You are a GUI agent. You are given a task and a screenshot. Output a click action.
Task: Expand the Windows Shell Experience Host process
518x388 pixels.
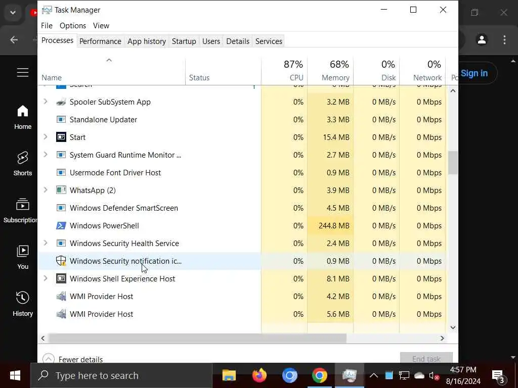coord(46,278)
